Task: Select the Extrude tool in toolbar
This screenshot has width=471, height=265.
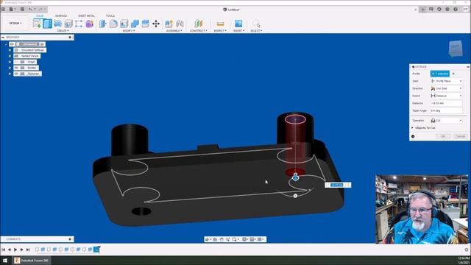Action: (47, 24)
